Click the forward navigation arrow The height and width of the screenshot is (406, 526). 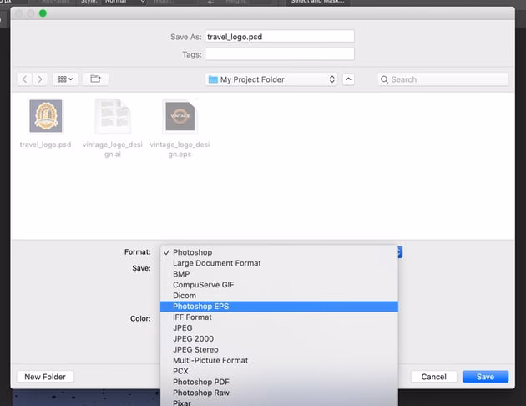(x=40, y=79)
